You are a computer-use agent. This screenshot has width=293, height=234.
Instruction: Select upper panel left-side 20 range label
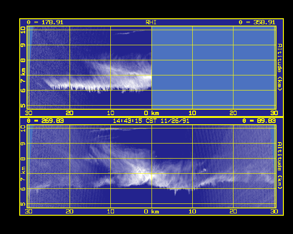pyautogui.click(x=70, y=113)
